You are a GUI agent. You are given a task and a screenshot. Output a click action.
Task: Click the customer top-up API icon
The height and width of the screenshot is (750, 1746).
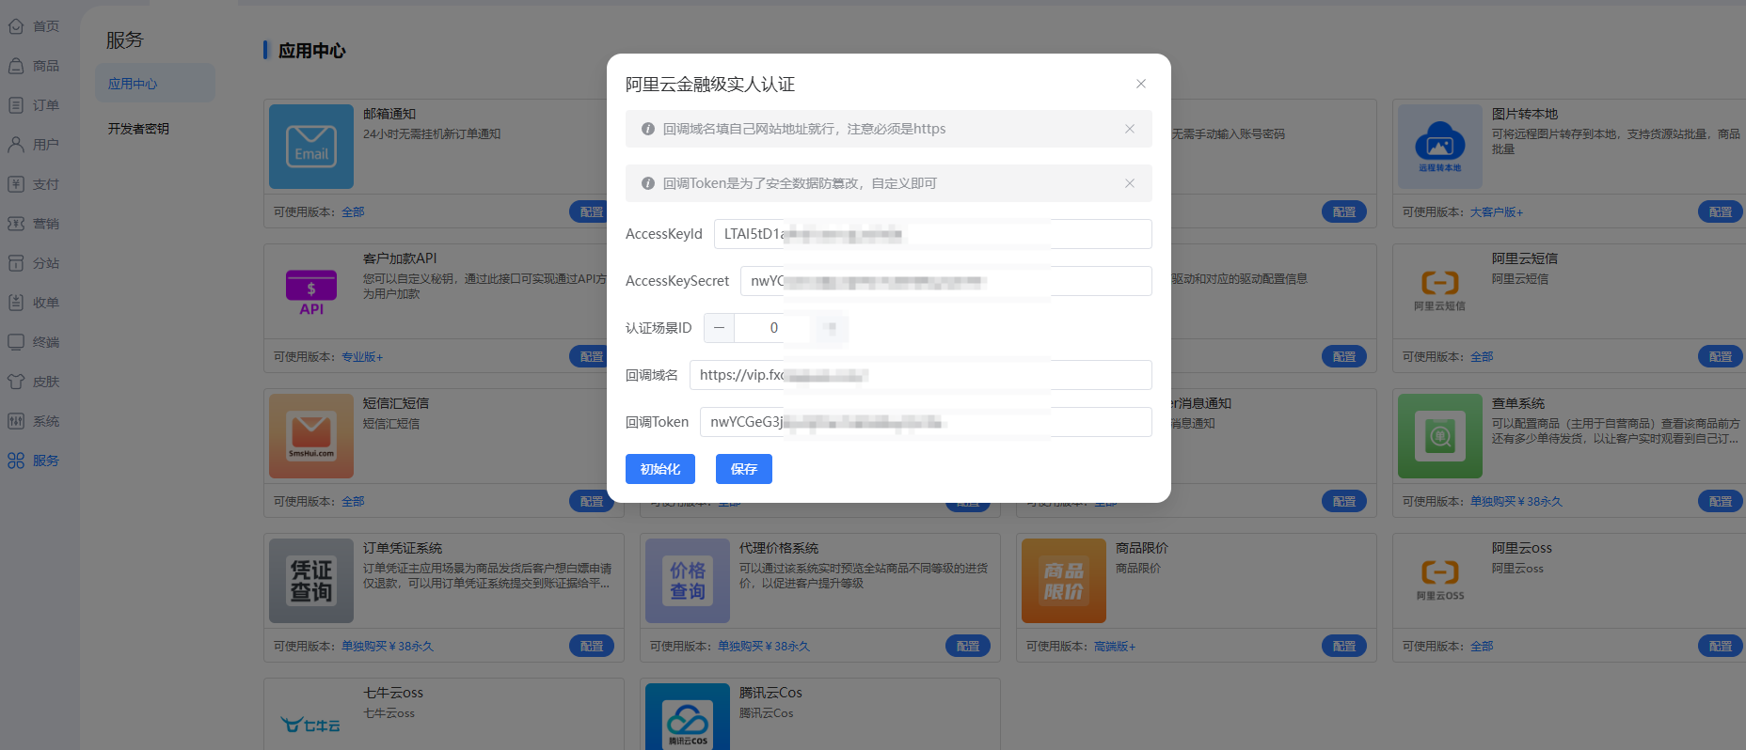click(310, 291)
